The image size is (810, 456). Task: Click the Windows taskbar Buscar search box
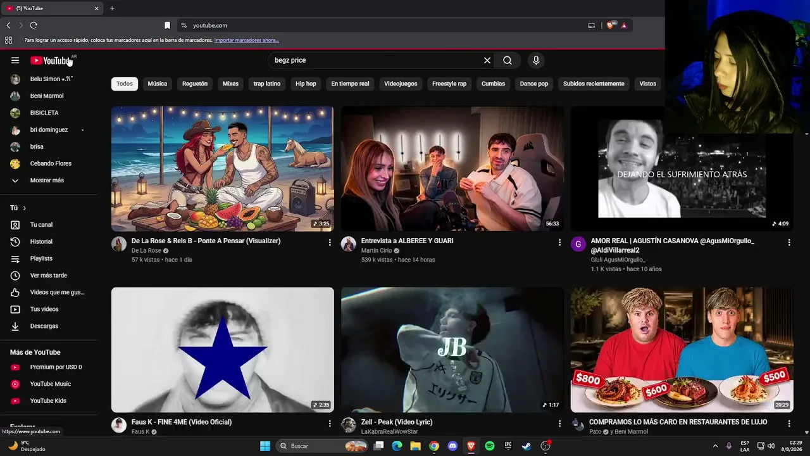[x=323, y=446]
